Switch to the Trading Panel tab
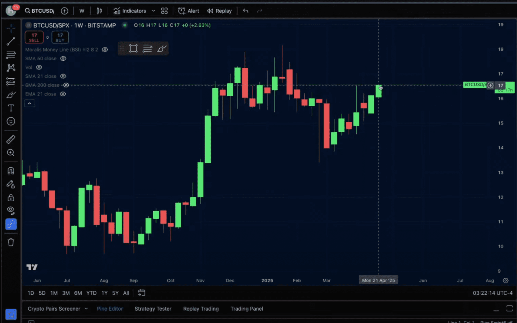The height and width of the screenshot is (323, 517). tap(247, 309)
